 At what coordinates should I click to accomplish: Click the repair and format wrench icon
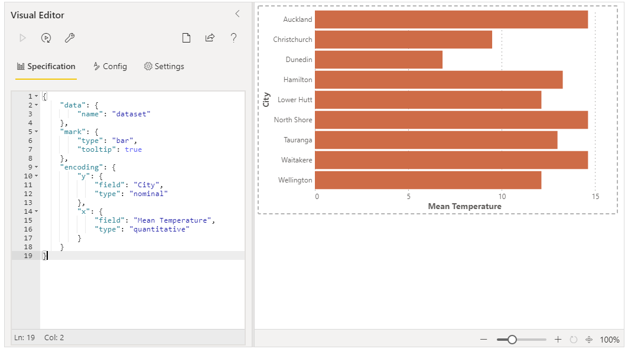click(70, 38)
